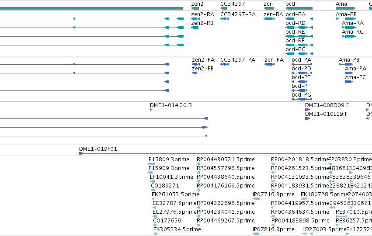
Task: Select EST RP004183898.5prime
Action: (x=273, y=226)
